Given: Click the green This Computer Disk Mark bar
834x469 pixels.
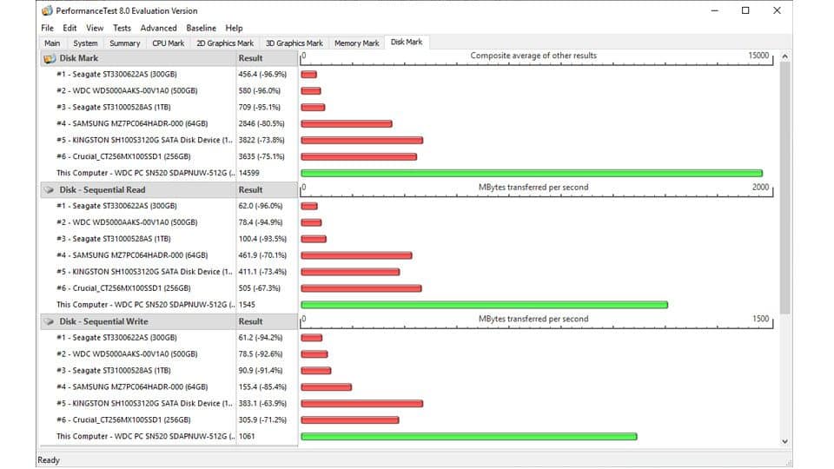Looking at the screenshot, I should coord(531,174).
